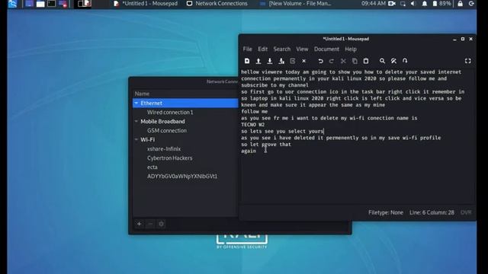Open the notifications bell icon
Viewport: 488px width, 274px height.
[x=425, y=4]
